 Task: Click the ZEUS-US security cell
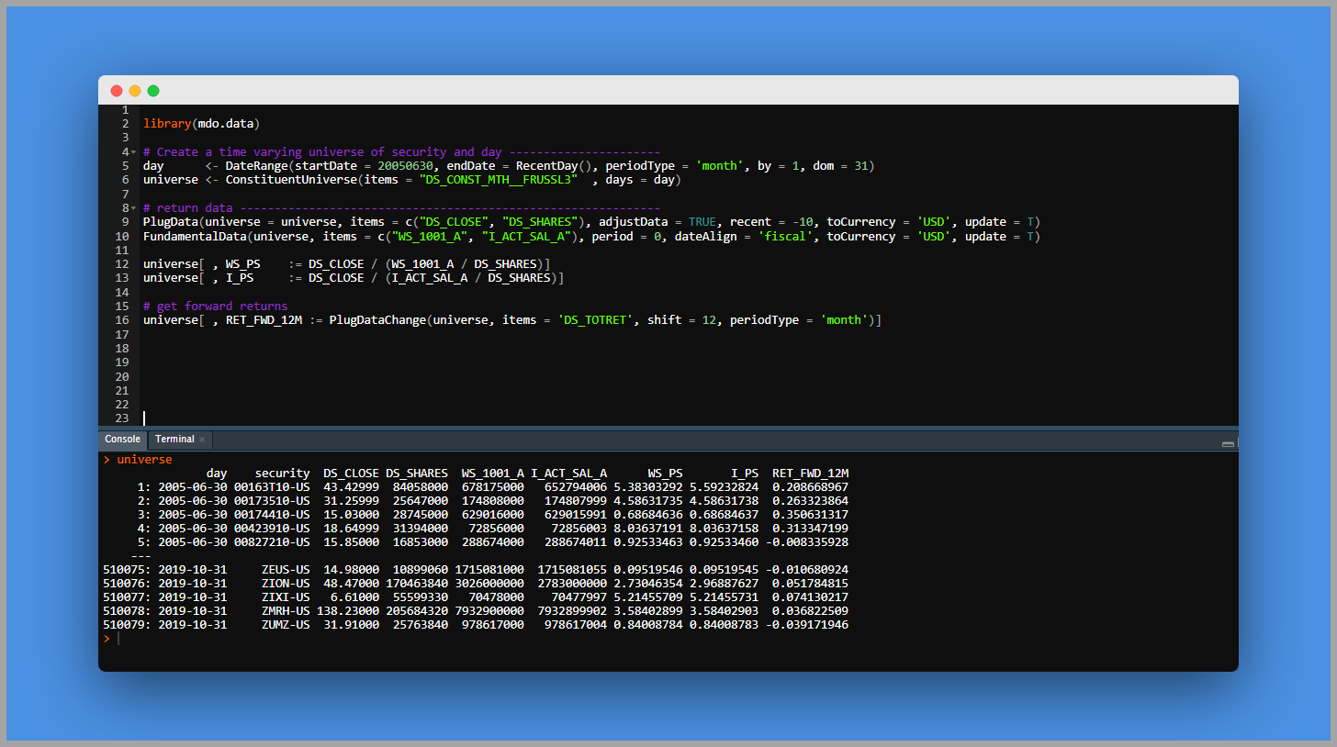(x=286, y=570)
